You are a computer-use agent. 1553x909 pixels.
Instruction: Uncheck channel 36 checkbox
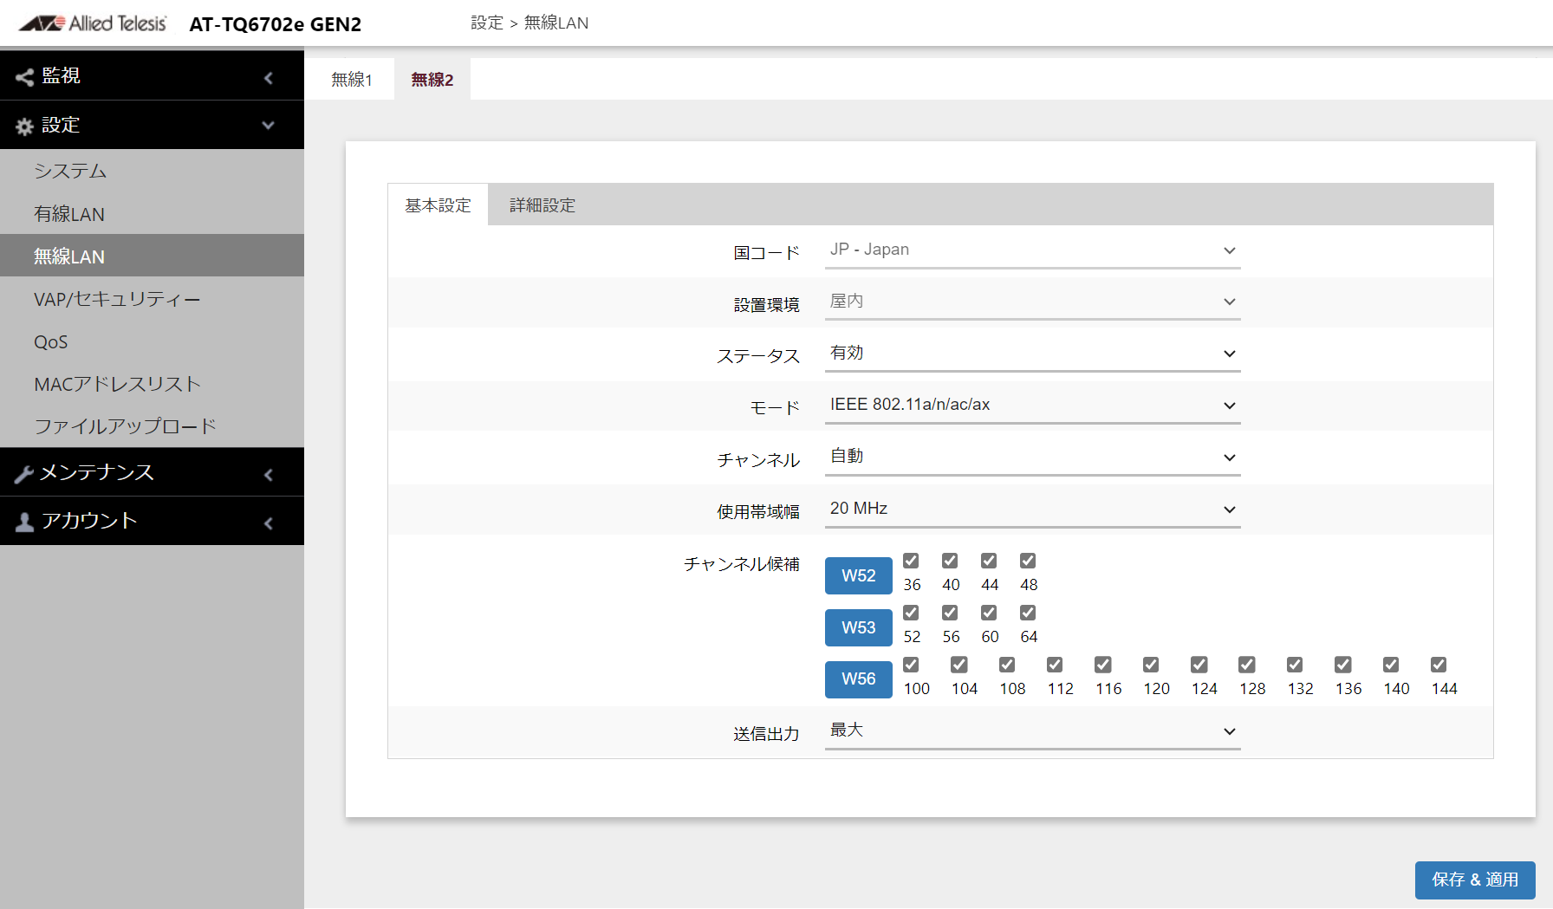click(x=911, y=561)
